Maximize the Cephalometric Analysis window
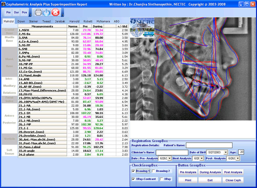 click(x=247, y=4)
